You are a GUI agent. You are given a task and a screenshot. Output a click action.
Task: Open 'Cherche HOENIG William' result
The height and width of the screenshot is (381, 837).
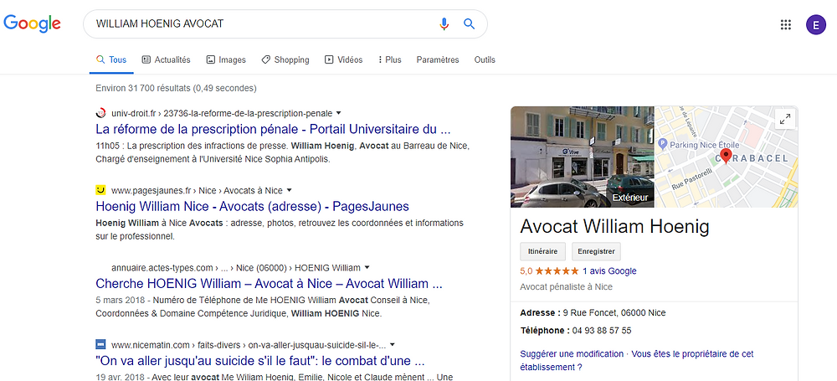click(269, 283)
